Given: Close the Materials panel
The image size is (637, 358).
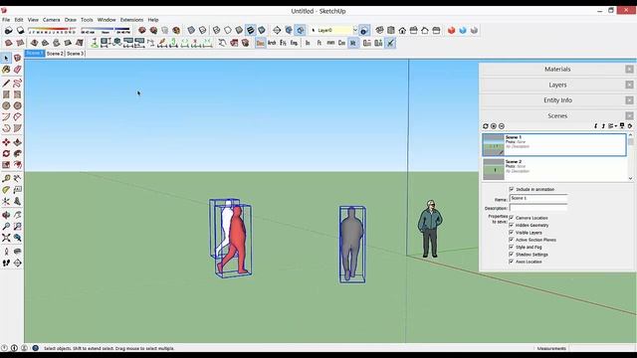Looking at the screenshot, I should (629, 70).
